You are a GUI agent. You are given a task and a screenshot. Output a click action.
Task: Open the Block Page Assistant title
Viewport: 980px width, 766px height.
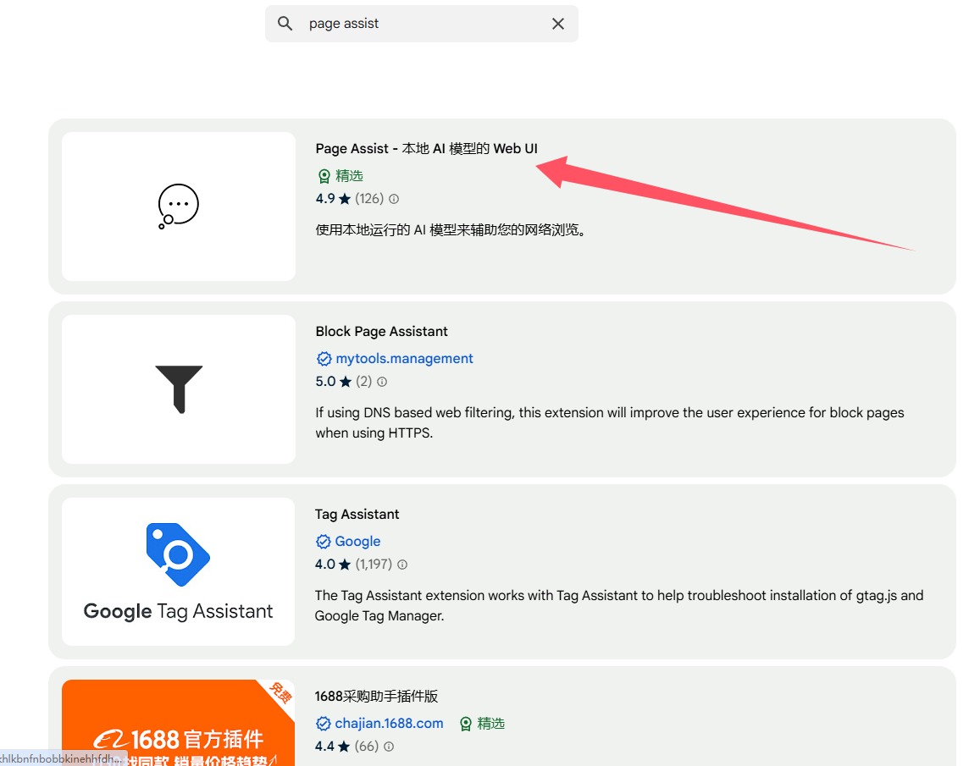coord(381,332)
